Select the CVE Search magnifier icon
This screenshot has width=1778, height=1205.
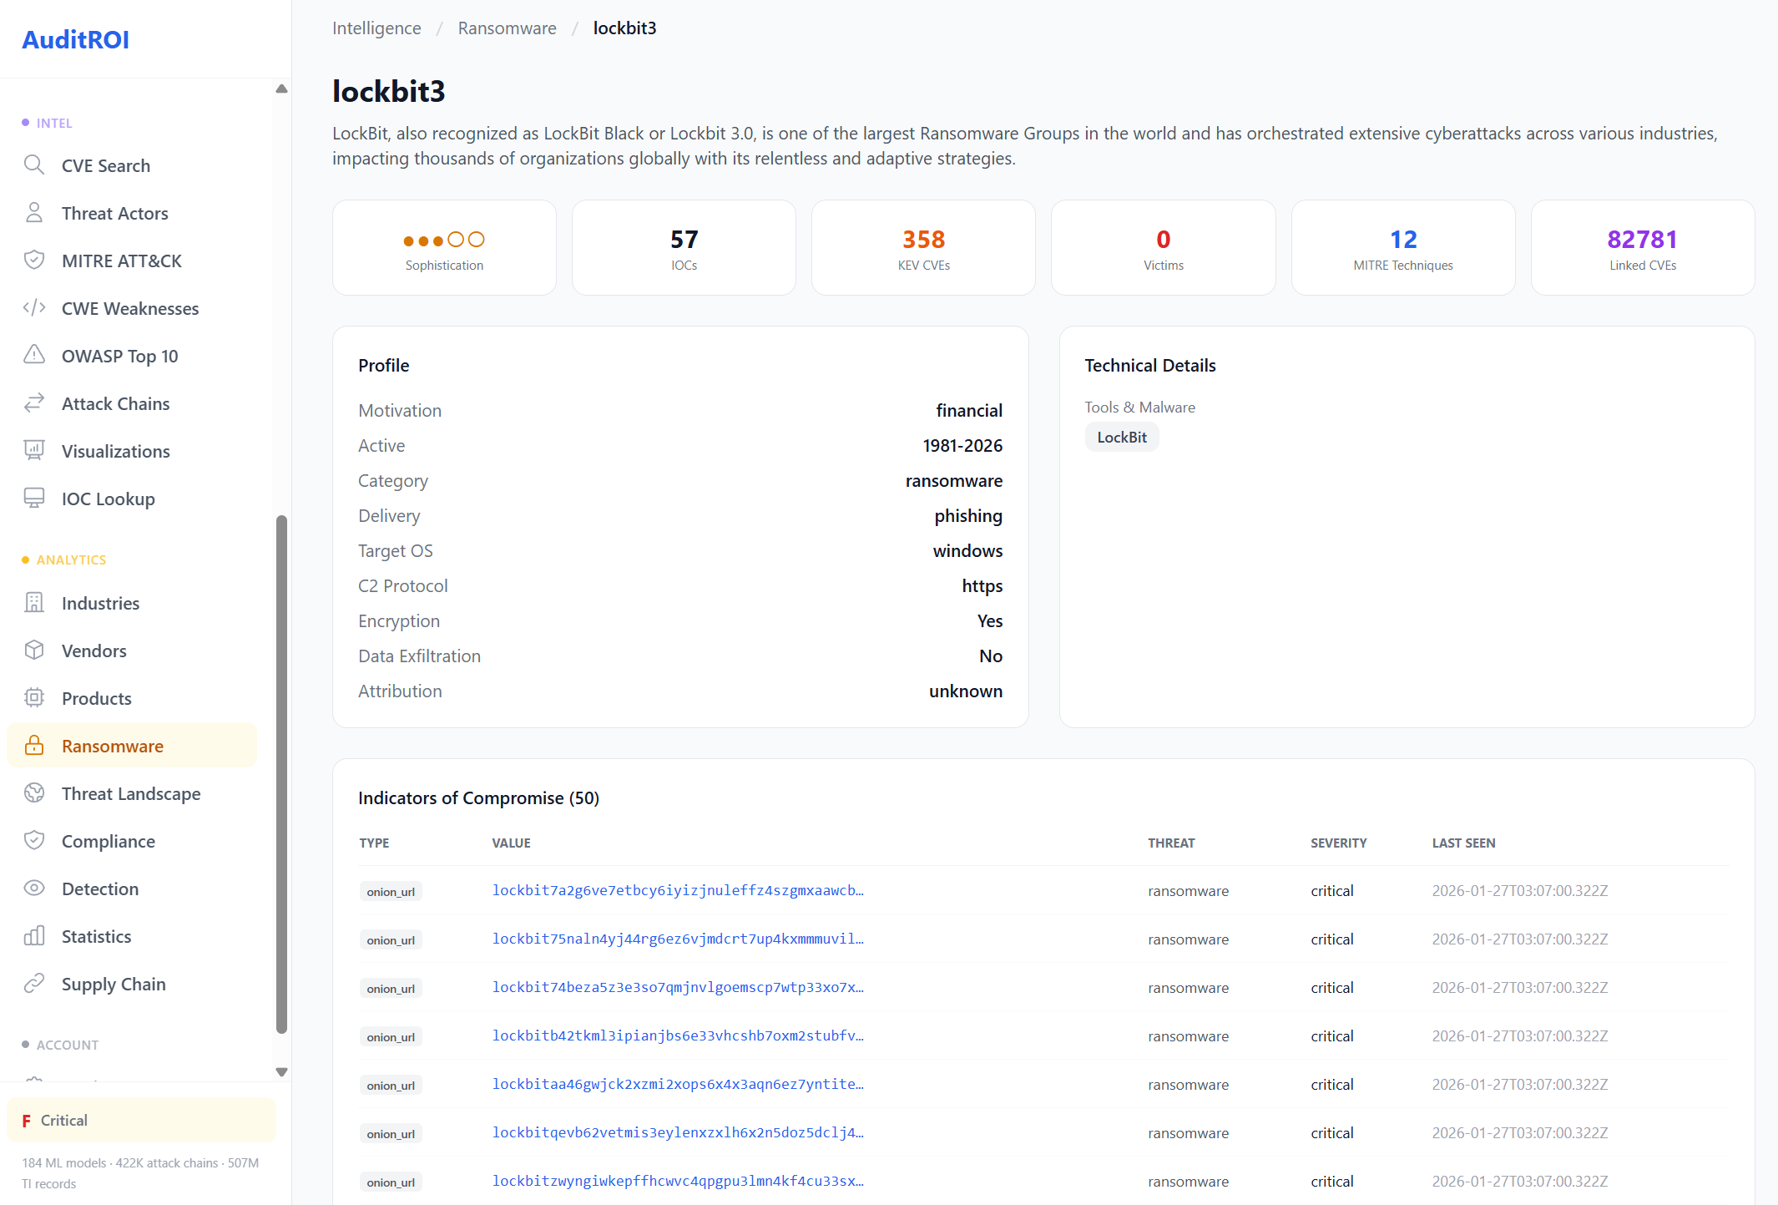[34, 165]
